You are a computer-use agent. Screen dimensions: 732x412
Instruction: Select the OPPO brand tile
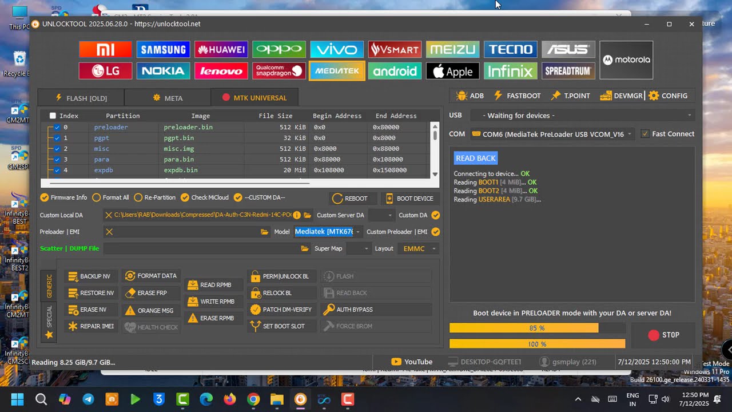tap(279, 49)
